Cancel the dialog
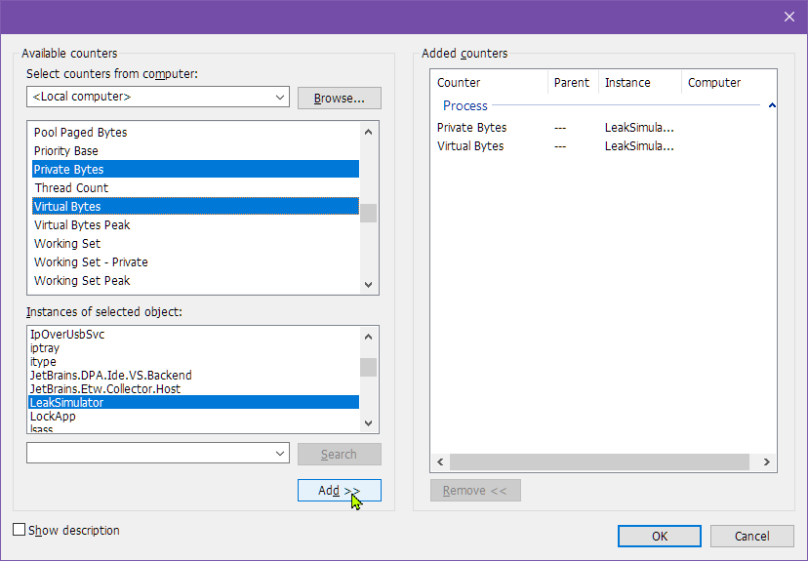808x561 pixels. tap(751, 536)
